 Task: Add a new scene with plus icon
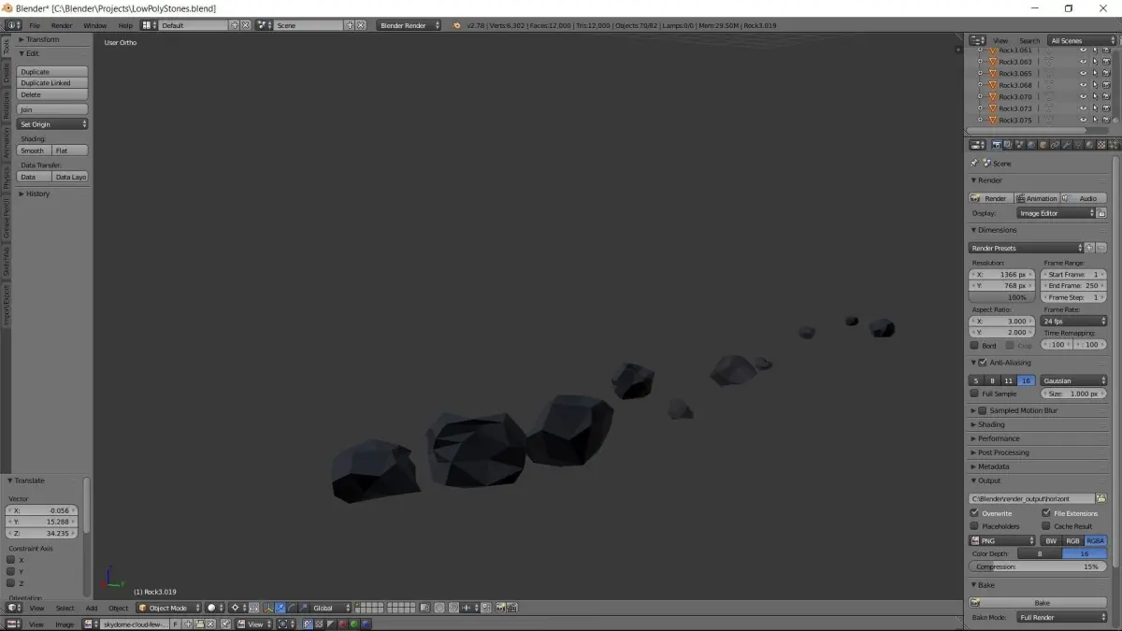pos(349,25)
